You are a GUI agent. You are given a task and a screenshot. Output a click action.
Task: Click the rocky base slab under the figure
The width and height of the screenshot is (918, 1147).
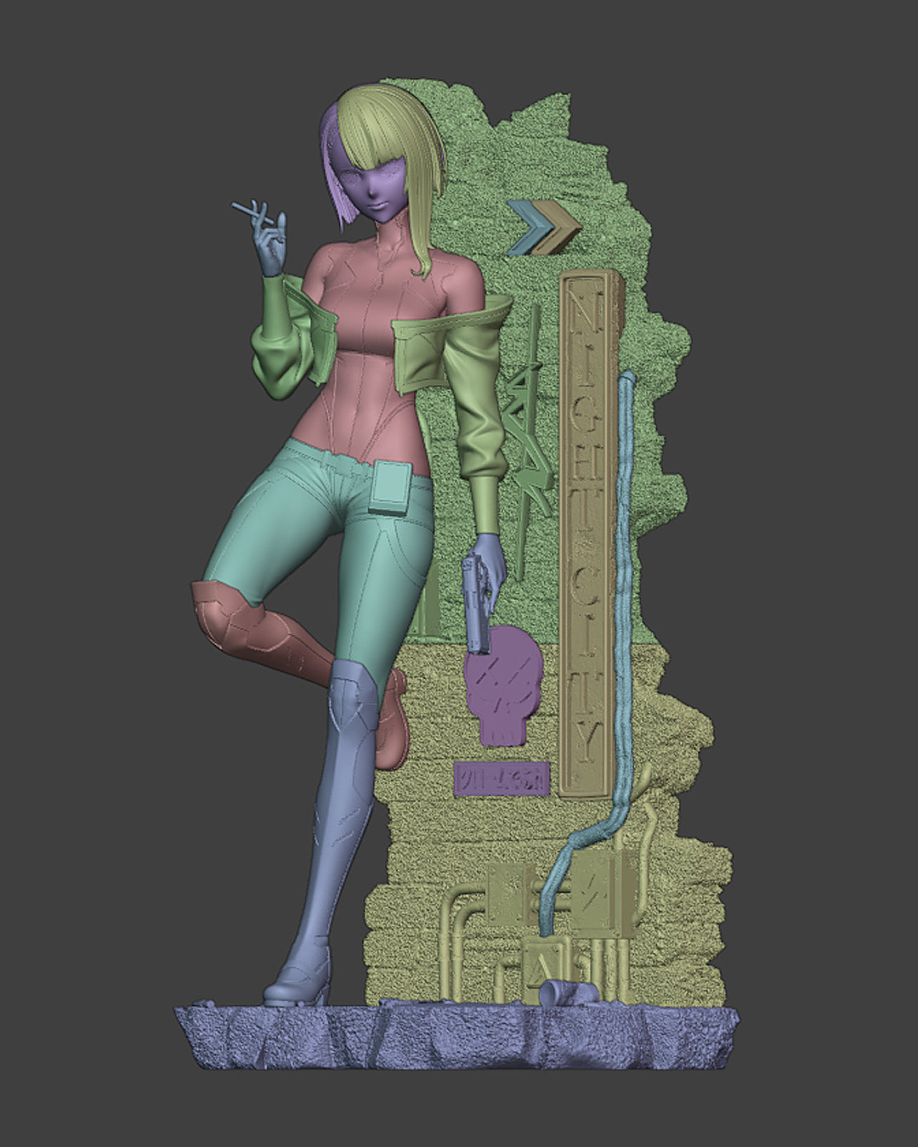tap(456, 1036)
